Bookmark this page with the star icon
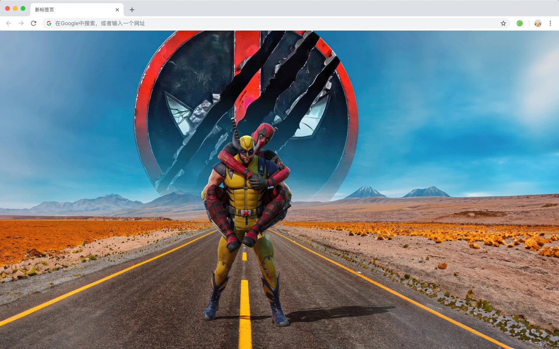Image resolution: width=559 pixels, height=349 pixels. point(503,23)
